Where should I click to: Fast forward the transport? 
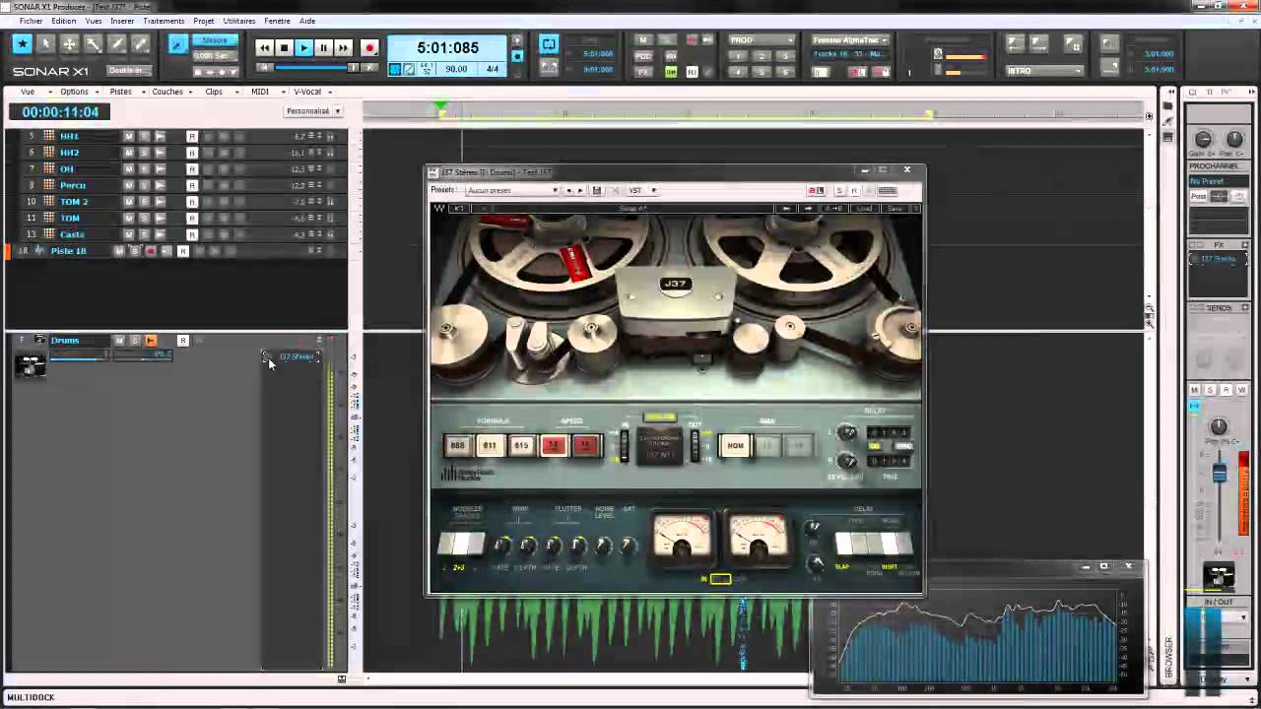click(343, 47)
